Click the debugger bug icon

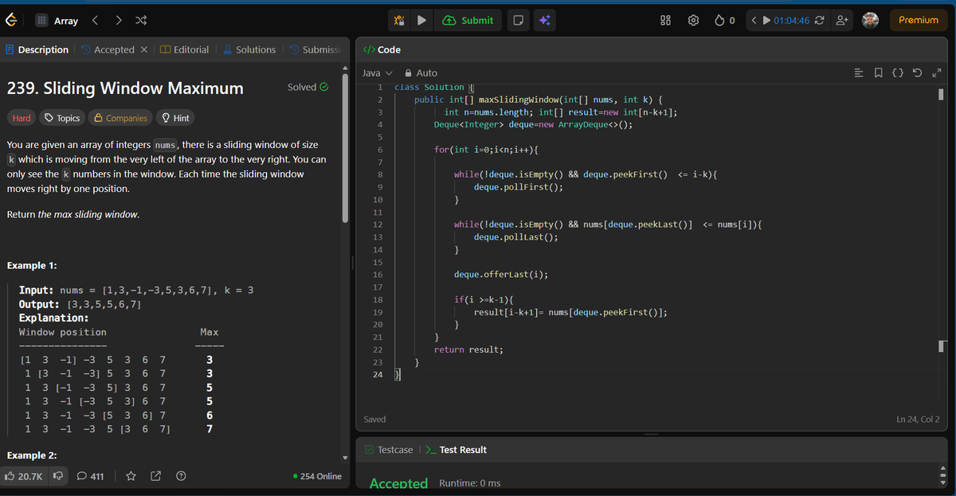pos(400,21)
